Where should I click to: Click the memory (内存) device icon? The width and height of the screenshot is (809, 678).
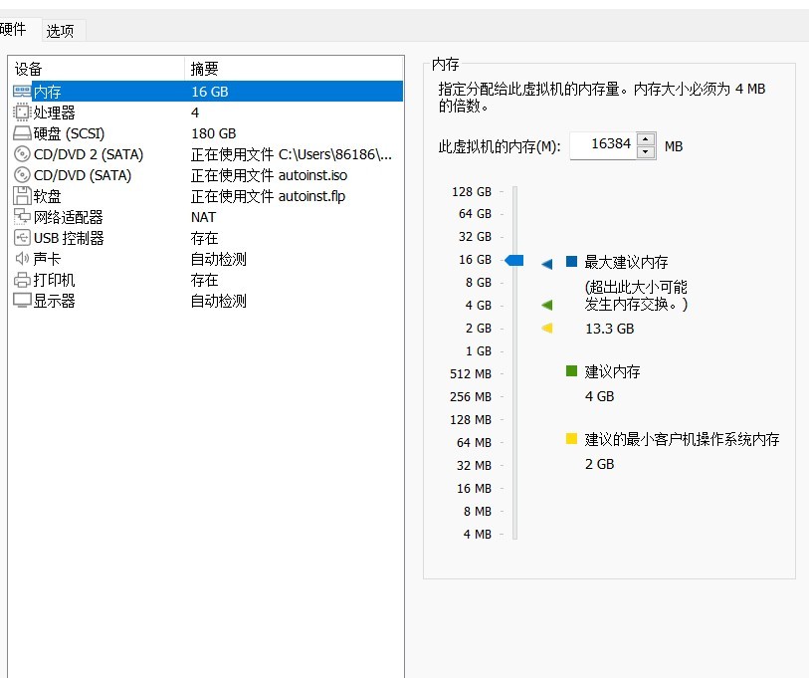click(22, 92)
